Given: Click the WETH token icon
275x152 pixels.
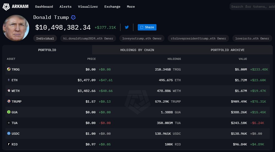Looking at the screenshot, I should (9, 91).
